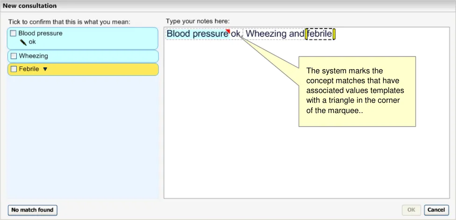Tick the Blood pressure checkbox
This screenshot has height=220, width=456.
[13, 33]
